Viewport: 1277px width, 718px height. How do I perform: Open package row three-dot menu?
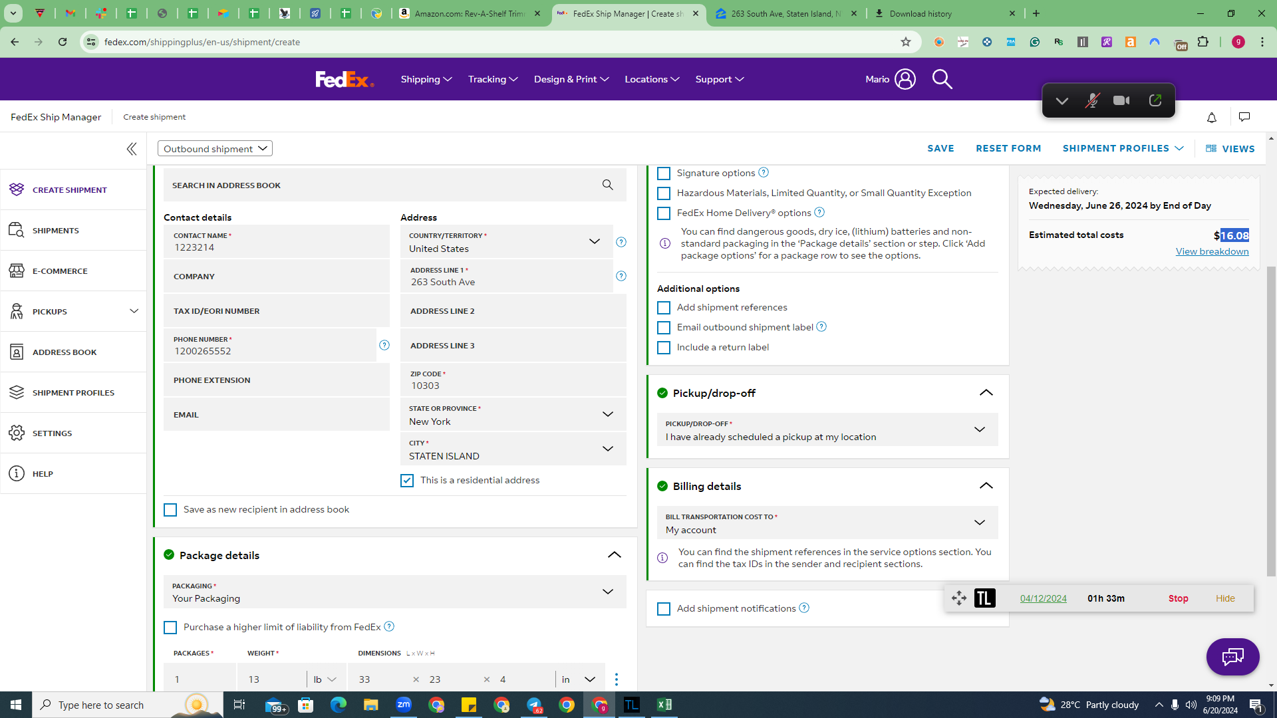click(617, 679)
